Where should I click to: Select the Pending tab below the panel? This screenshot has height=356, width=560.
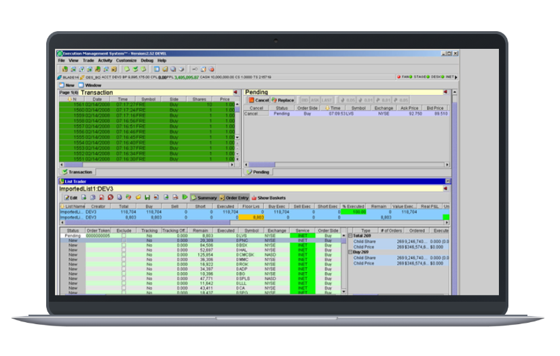pos(258,172)
